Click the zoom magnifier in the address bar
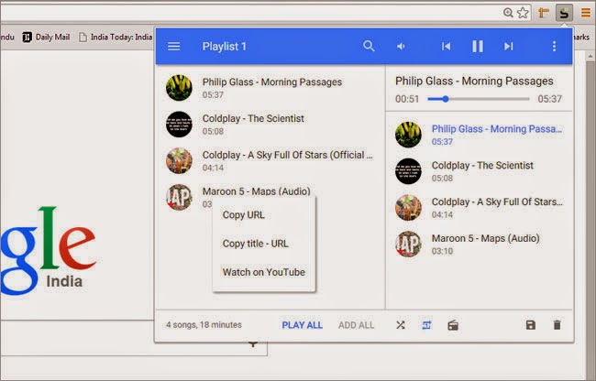 [508, 13]
